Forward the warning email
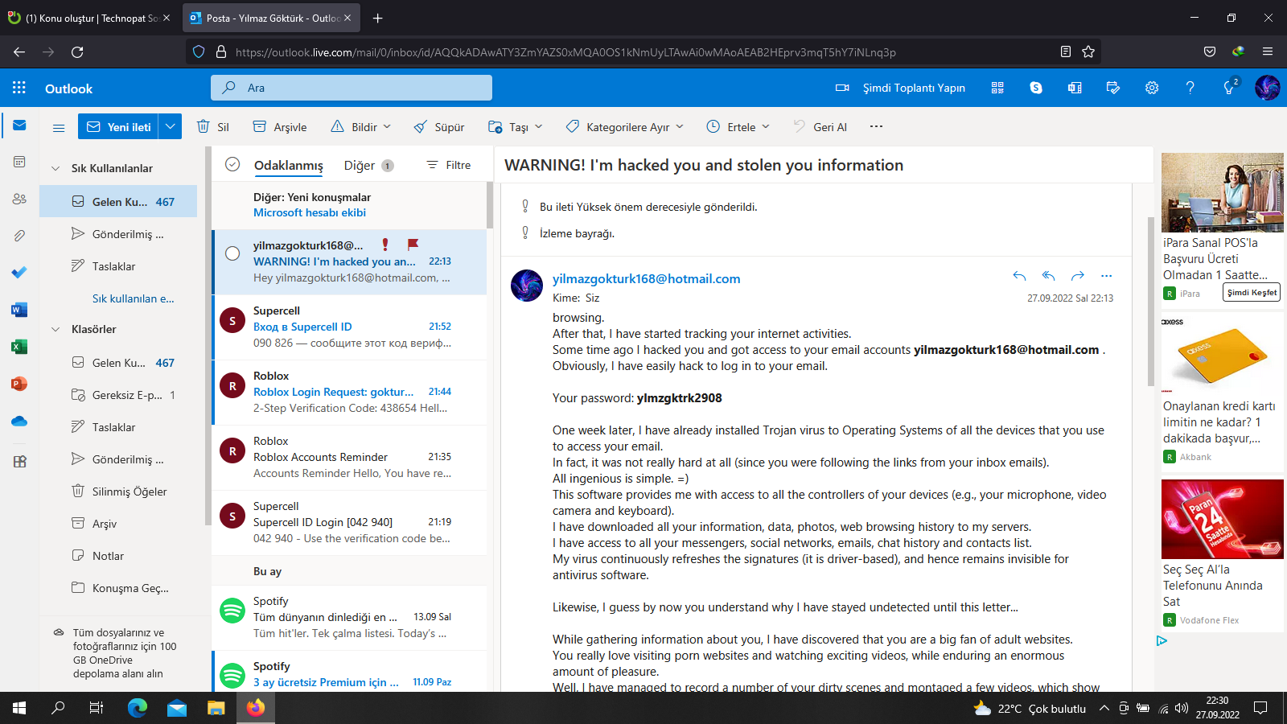 click(x=1078, y=276)
